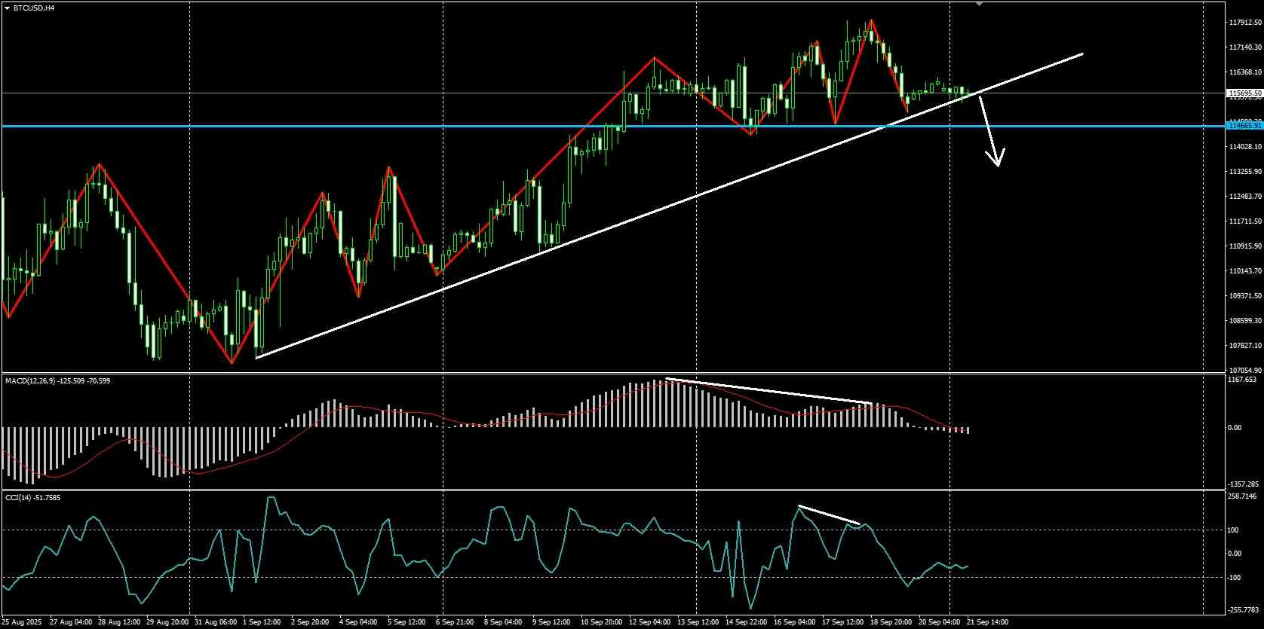This screenshot has height=629, width=1264.
Task: Click the time axis label 13 Sep 12:00
Action: pos(697,622)
